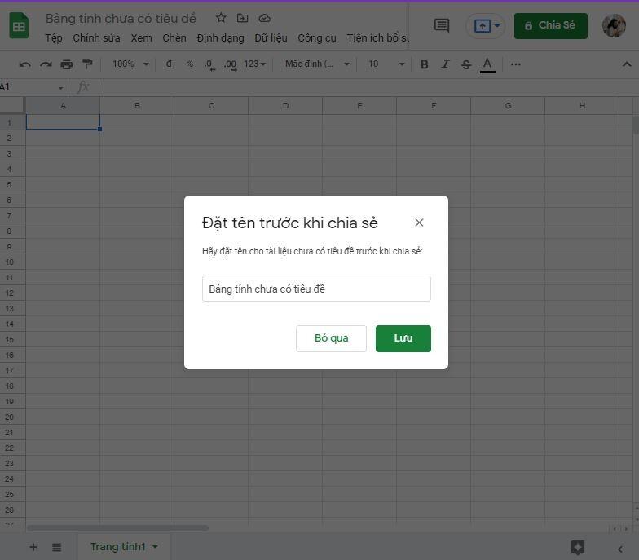Decrease decimal places icon

click(x=209, y=65)
